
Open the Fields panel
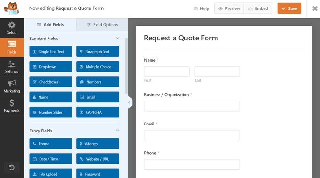tap(12, 47)
